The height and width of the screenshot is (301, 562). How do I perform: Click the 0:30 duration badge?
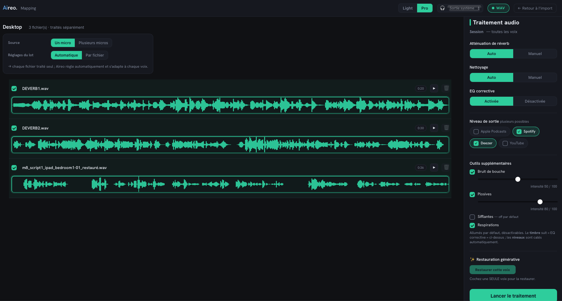coord(421,128)
